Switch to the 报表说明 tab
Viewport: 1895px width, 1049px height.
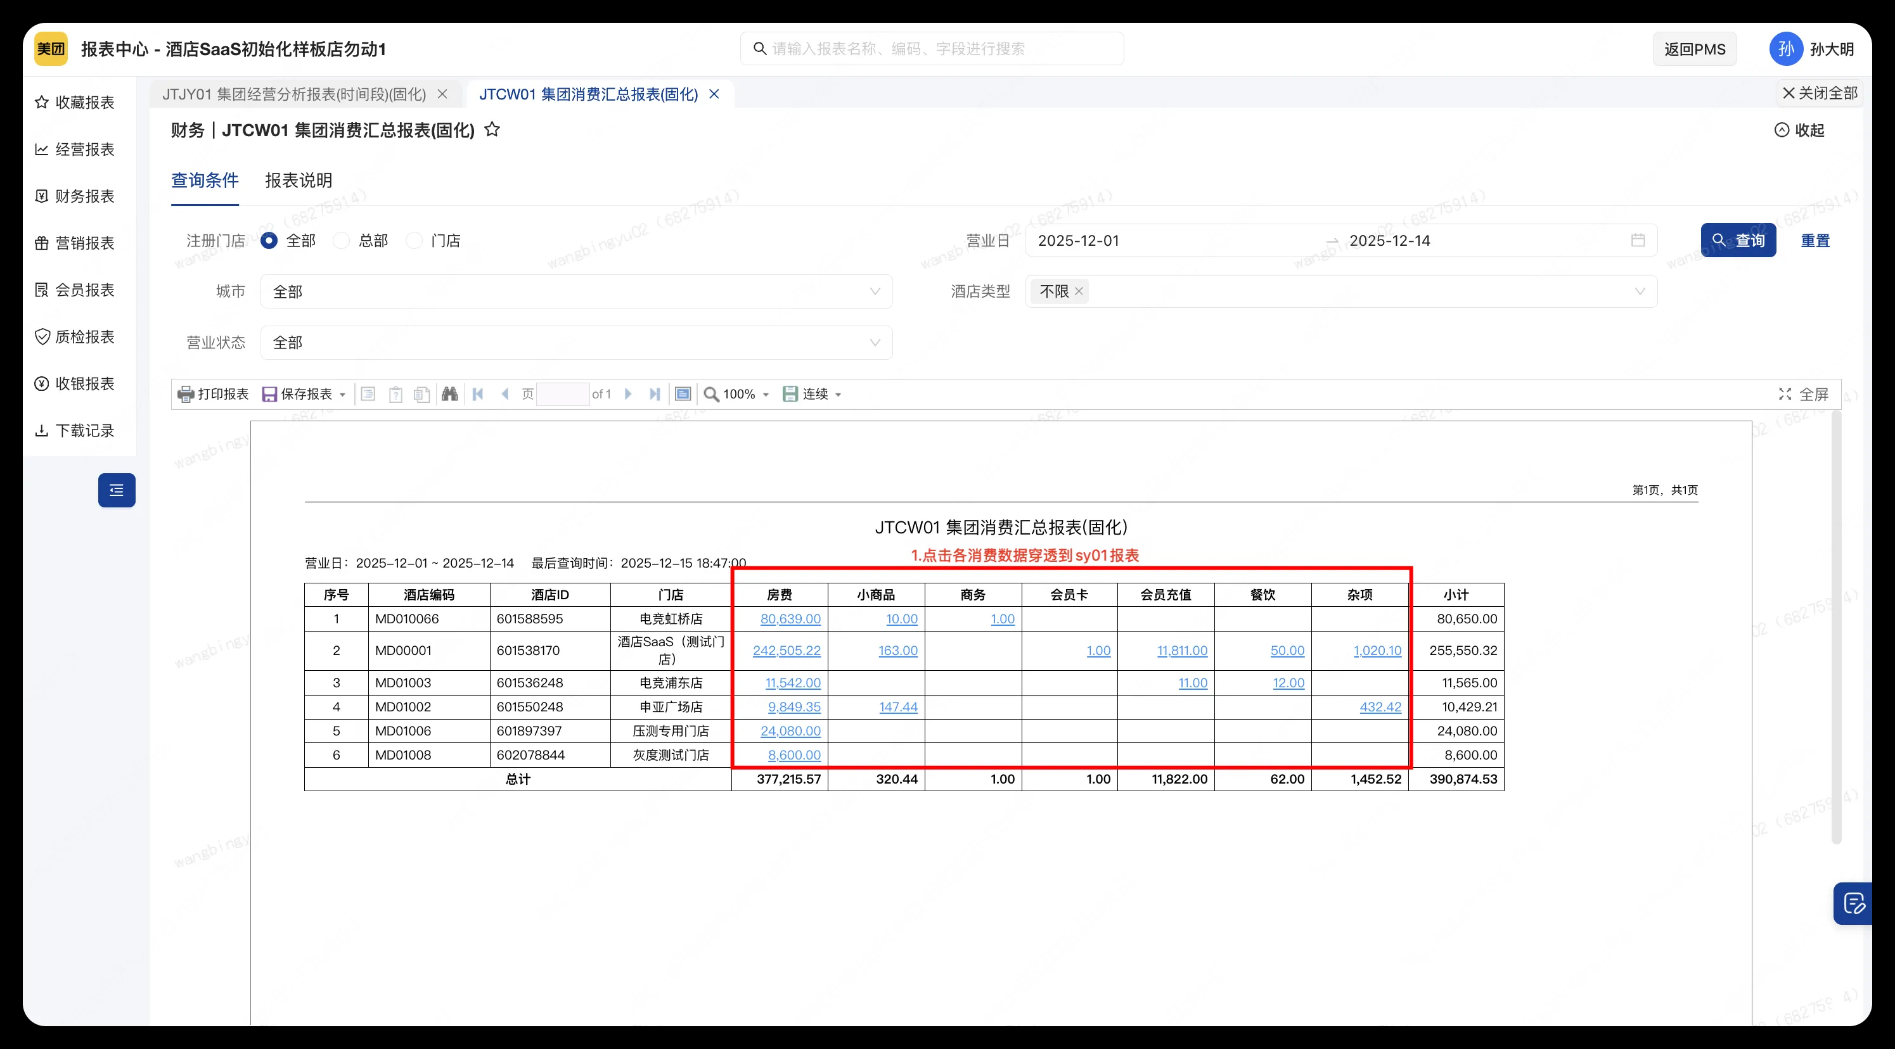pyautogui.click(x=298, y=180)
